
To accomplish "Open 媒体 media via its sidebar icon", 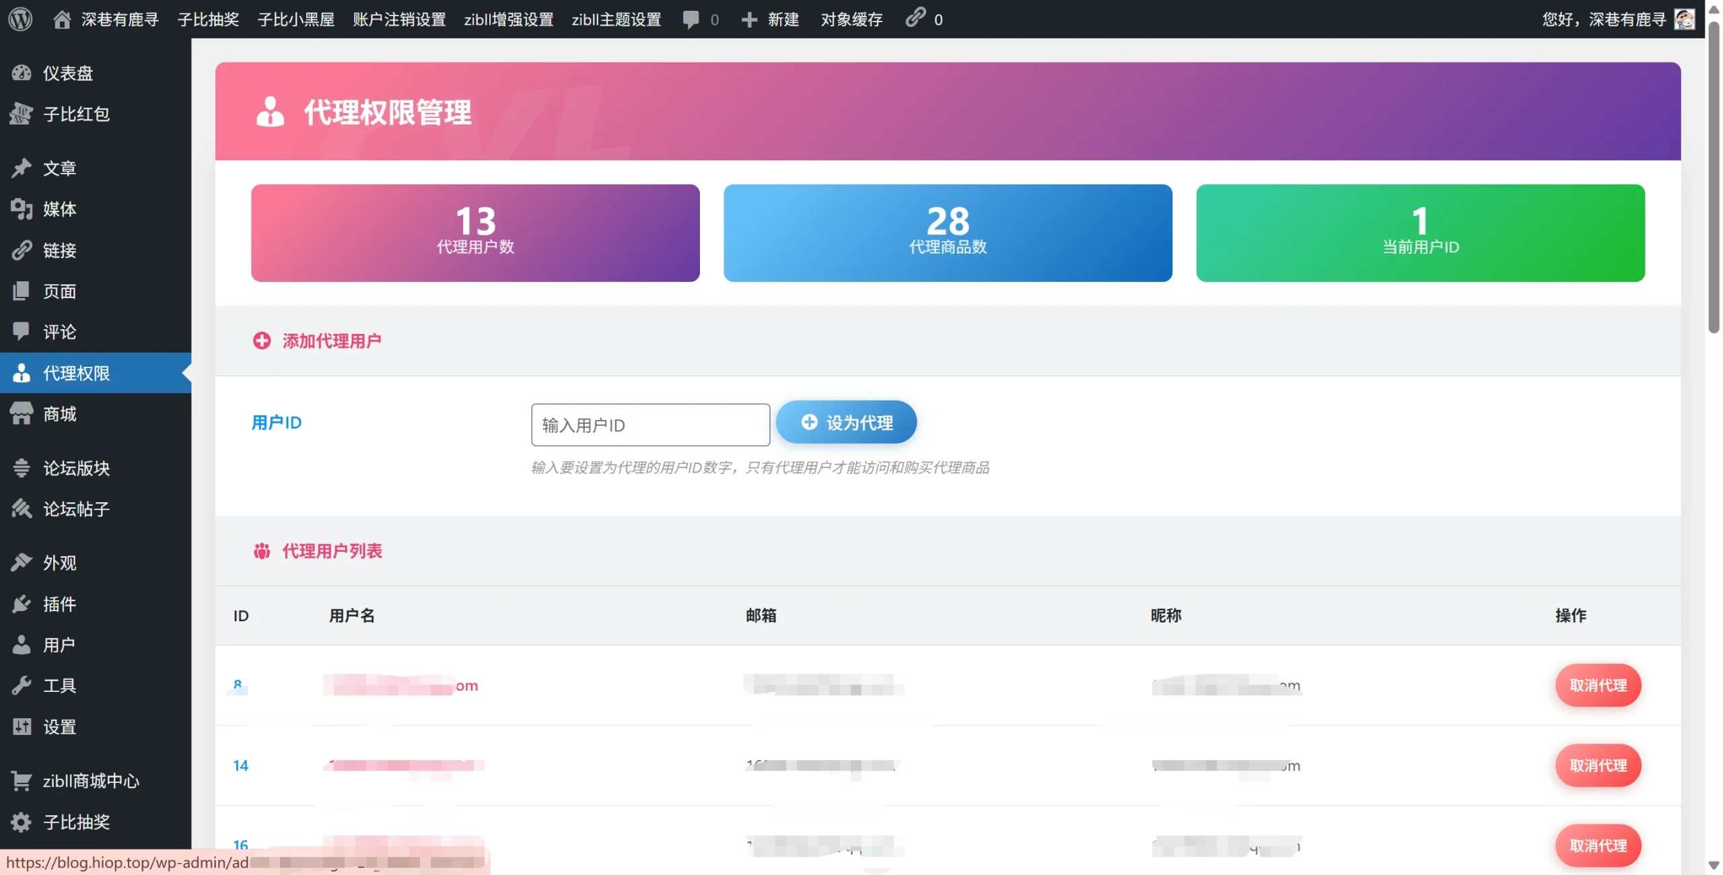I will [x=22, y=209].
